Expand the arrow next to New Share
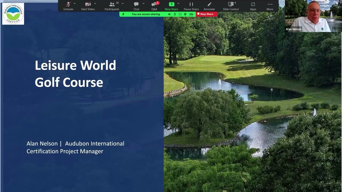342x192 pixels. coord(178,3)
